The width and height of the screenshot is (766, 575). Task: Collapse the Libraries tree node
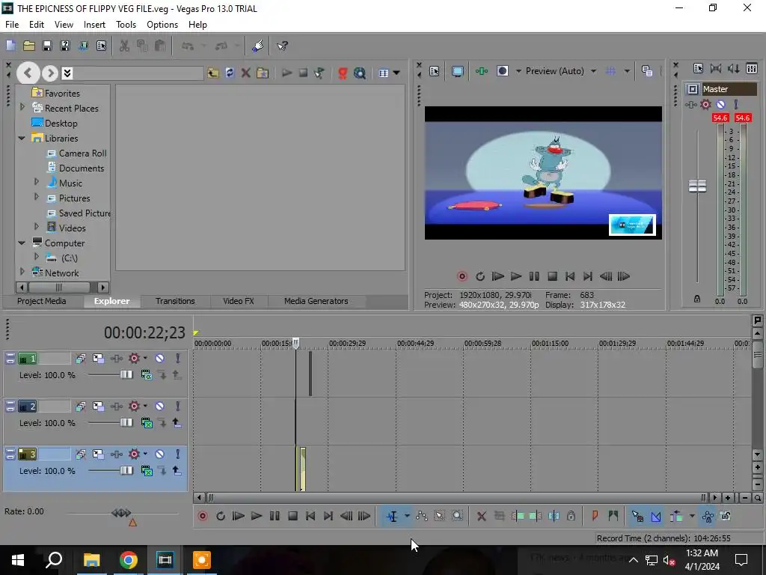tap(22, 139)
